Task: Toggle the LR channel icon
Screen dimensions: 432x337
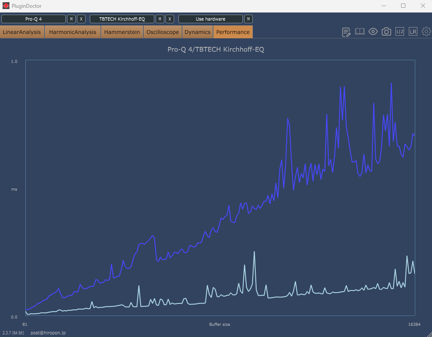Action: (x=413, y=32)
